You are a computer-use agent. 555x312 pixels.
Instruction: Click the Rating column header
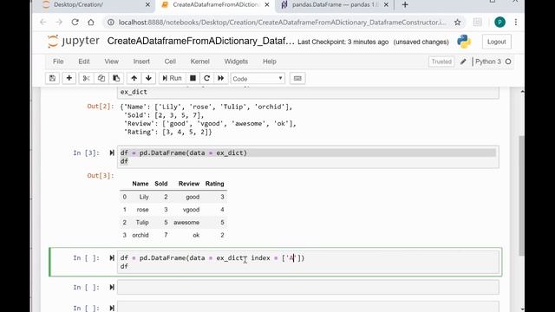214,184
